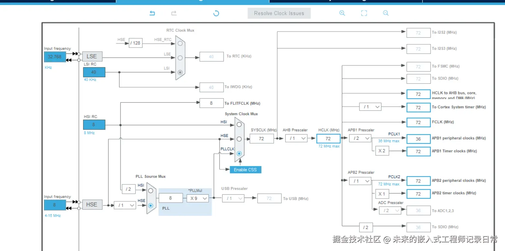Click the HSI RC 8 value block
505x251 pixels.
[94, 124]
